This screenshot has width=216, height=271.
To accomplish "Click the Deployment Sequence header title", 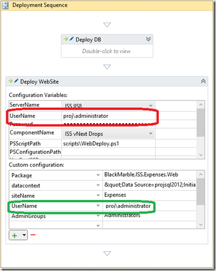I will [x=40, y=5].
